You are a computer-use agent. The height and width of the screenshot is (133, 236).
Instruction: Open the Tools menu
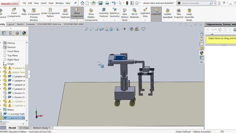(x=51, y=3)
